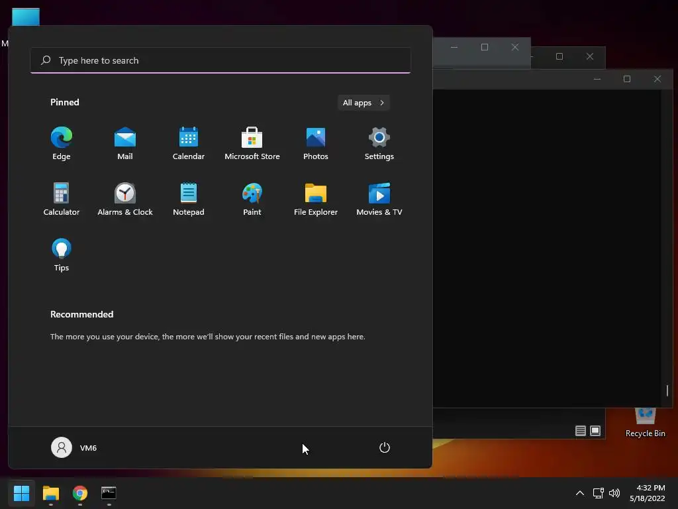
Task: Open the Tips app
Action: pyautogui.click(x=62, y=255)
